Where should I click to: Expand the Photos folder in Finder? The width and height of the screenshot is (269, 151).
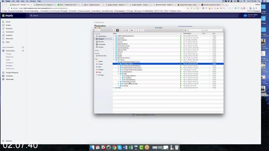(x=114, y=54)
